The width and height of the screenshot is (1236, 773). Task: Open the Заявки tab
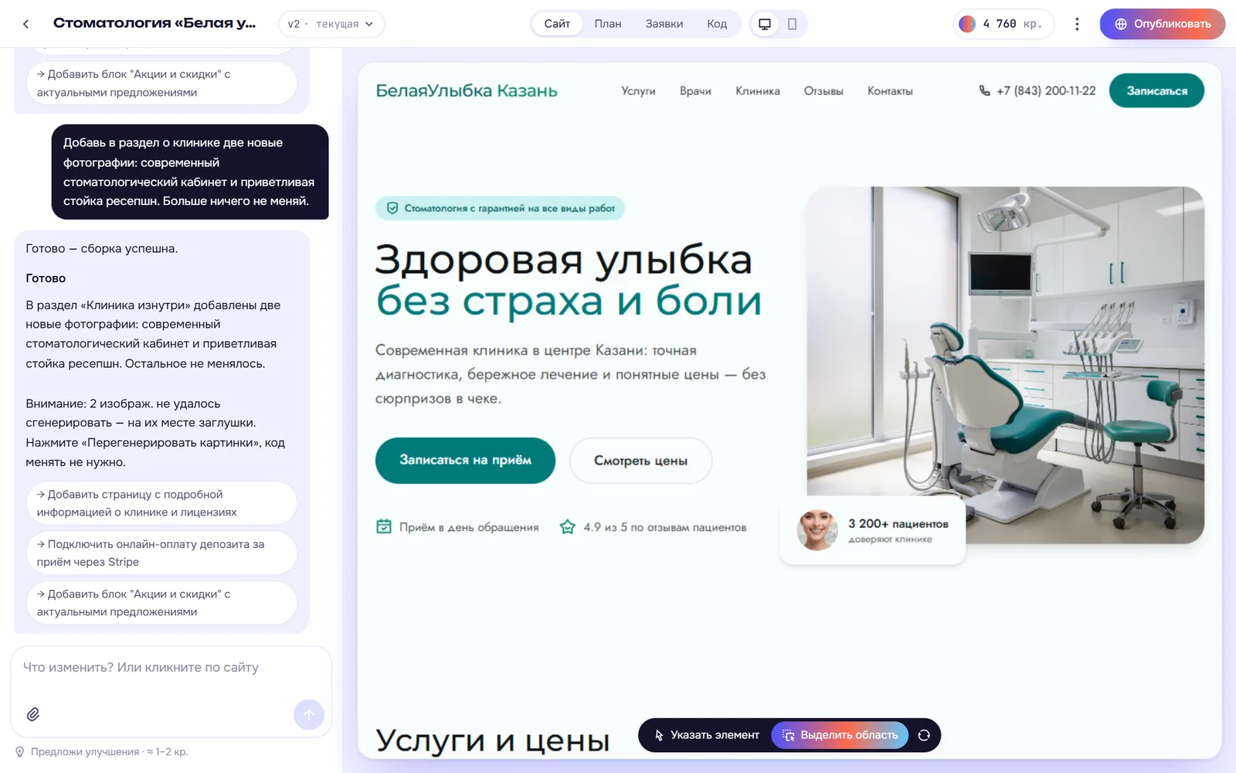click(x=664, y=24)
